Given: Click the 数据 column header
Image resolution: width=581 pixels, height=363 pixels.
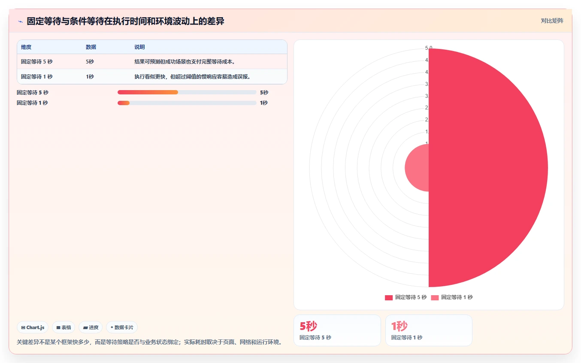Looking at the screenshot, I should tap(91, 47).
